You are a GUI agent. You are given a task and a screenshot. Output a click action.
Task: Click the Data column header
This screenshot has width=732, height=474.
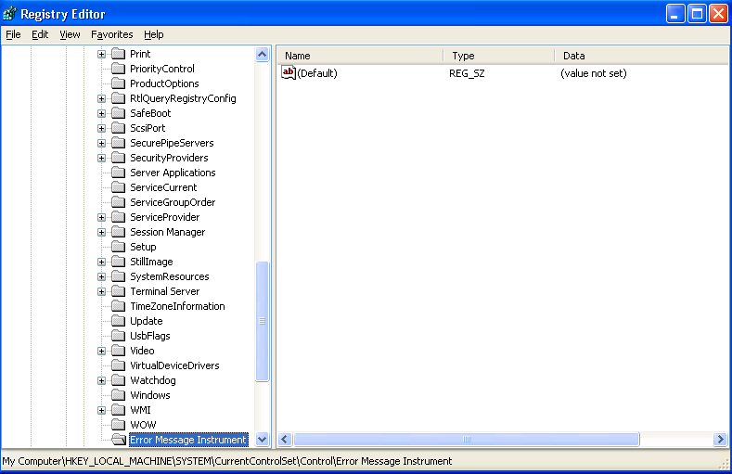click(x=640, y=56)
